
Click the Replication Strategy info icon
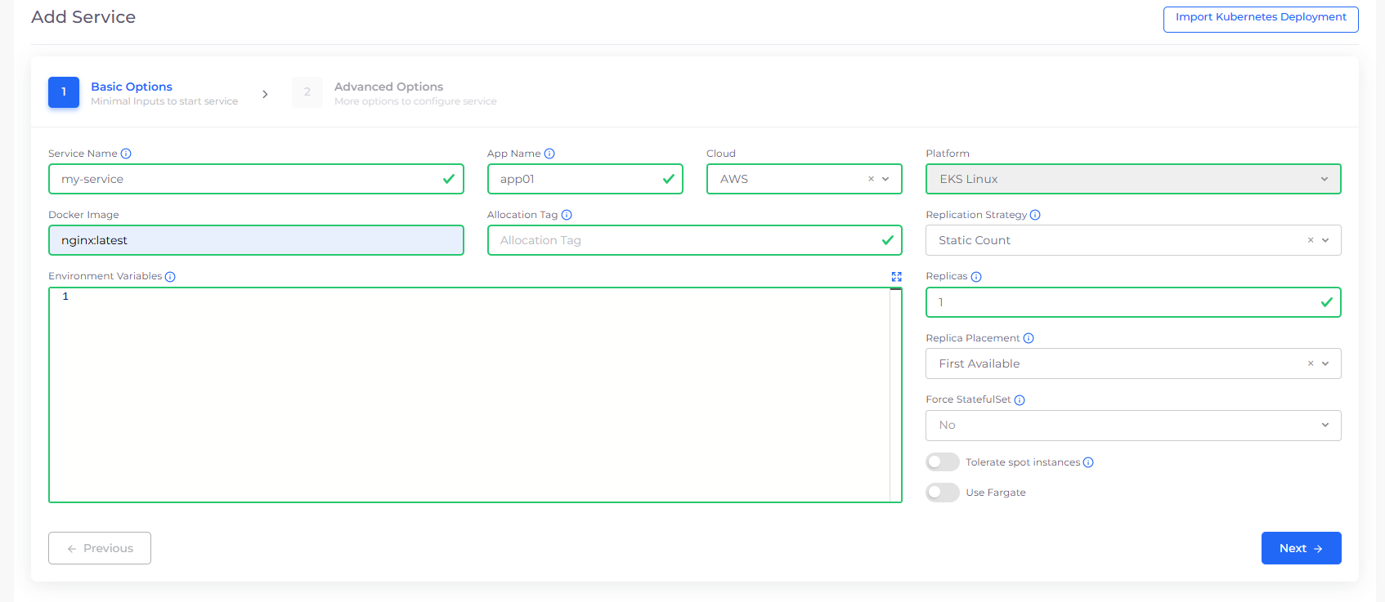(x=1035, y=215)
